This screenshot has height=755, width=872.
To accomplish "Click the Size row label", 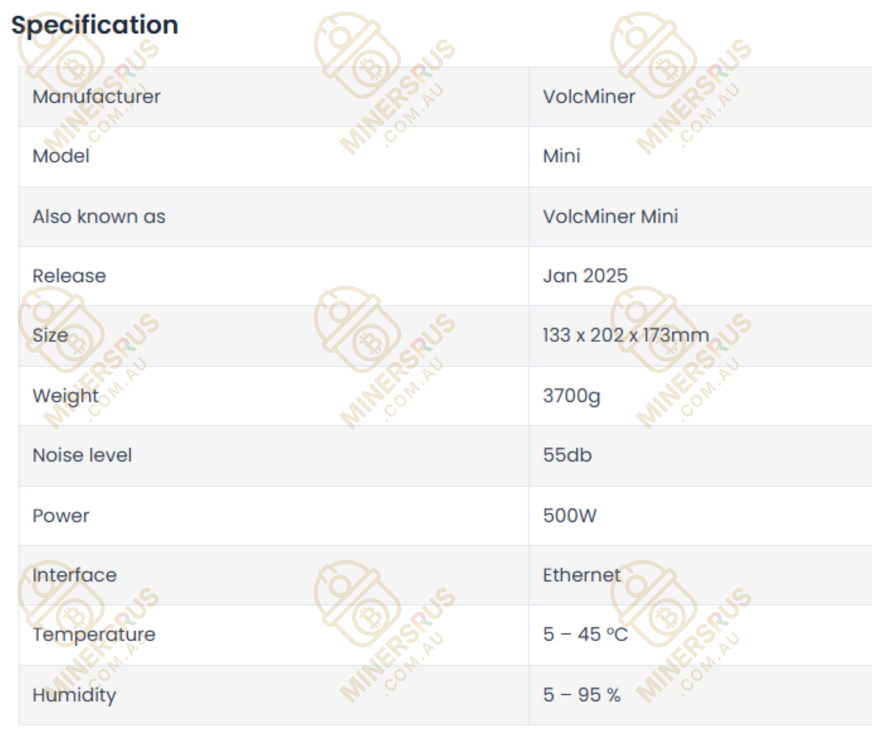I will pyautogui.click(x=50, y=335).
